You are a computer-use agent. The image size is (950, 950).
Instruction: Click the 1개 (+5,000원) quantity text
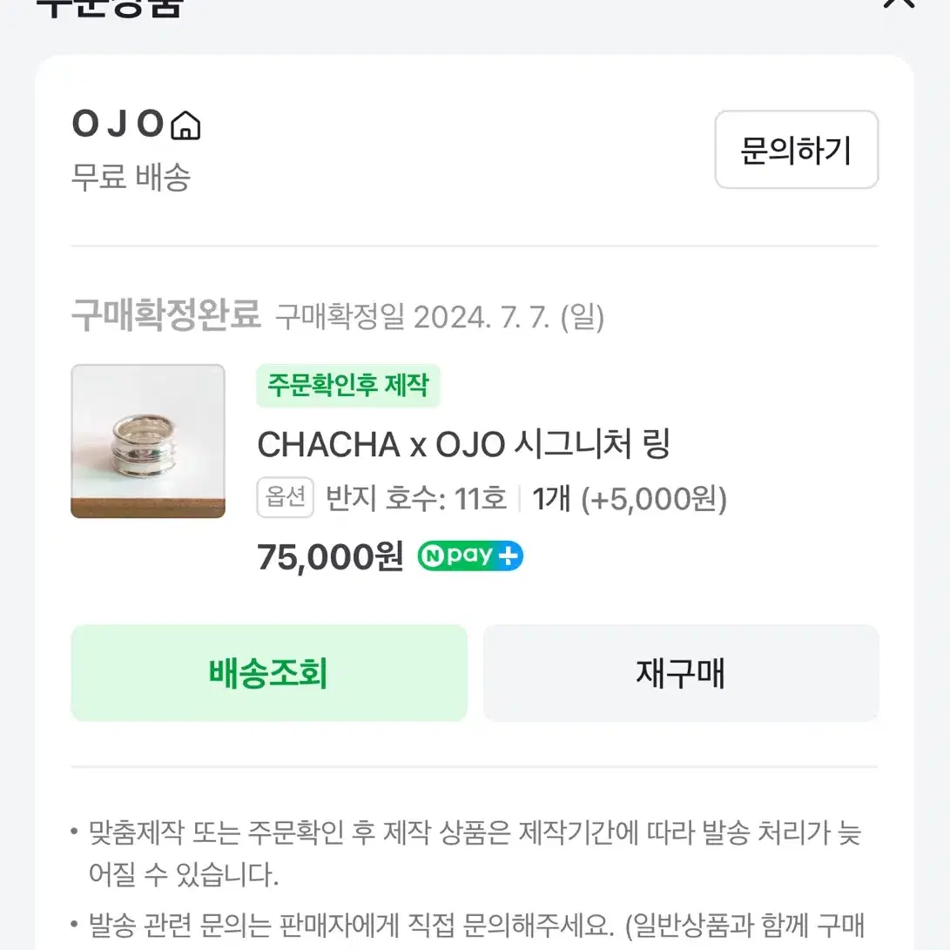630,499
